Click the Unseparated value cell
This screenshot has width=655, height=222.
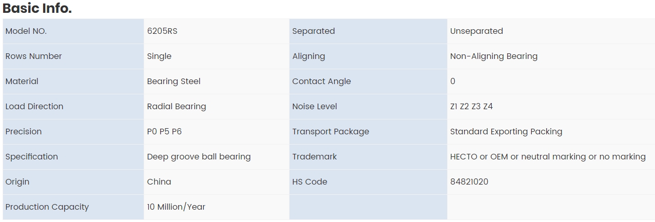[x=551, y=31]
